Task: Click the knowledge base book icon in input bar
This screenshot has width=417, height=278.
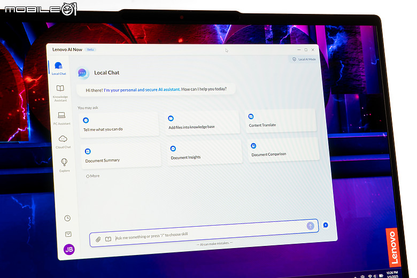Action: pos(108,239)
